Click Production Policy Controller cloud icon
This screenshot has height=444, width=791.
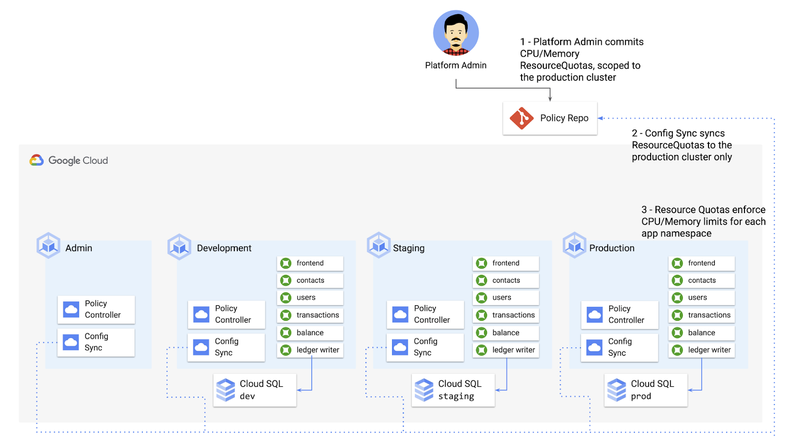point(595,314)
